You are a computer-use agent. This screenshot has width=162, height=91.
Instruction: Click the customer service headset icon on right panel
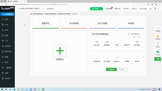pos(158,28)
